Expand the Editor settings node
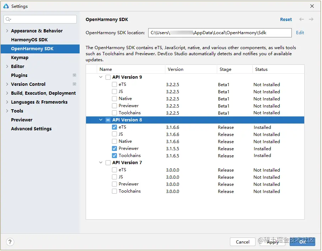 [x=7, y=66]
